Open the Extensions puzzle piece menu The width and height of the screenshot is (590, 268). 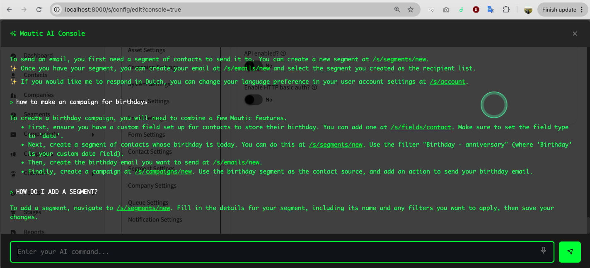pyautogui.click(x=506, y=10)
